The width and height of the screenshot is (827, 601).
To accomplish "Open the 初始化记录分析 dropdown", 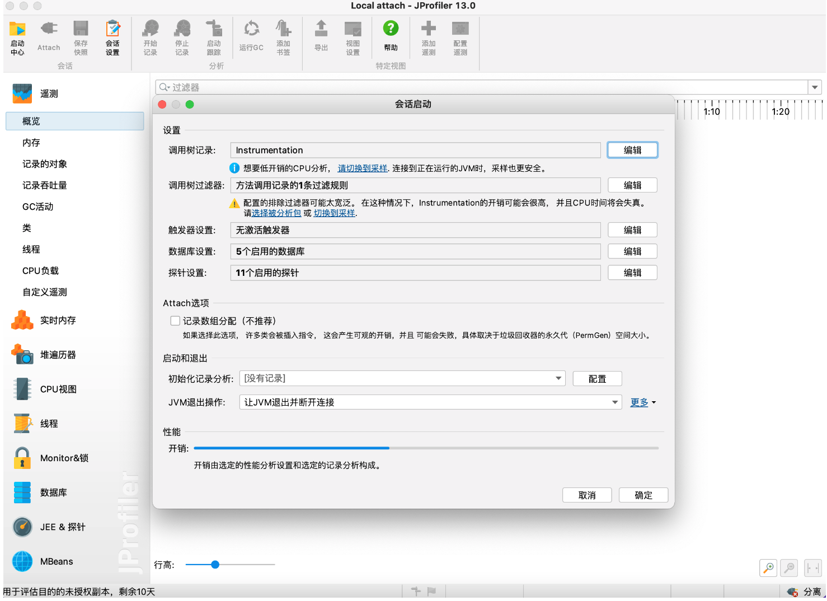I will (402, 378).
